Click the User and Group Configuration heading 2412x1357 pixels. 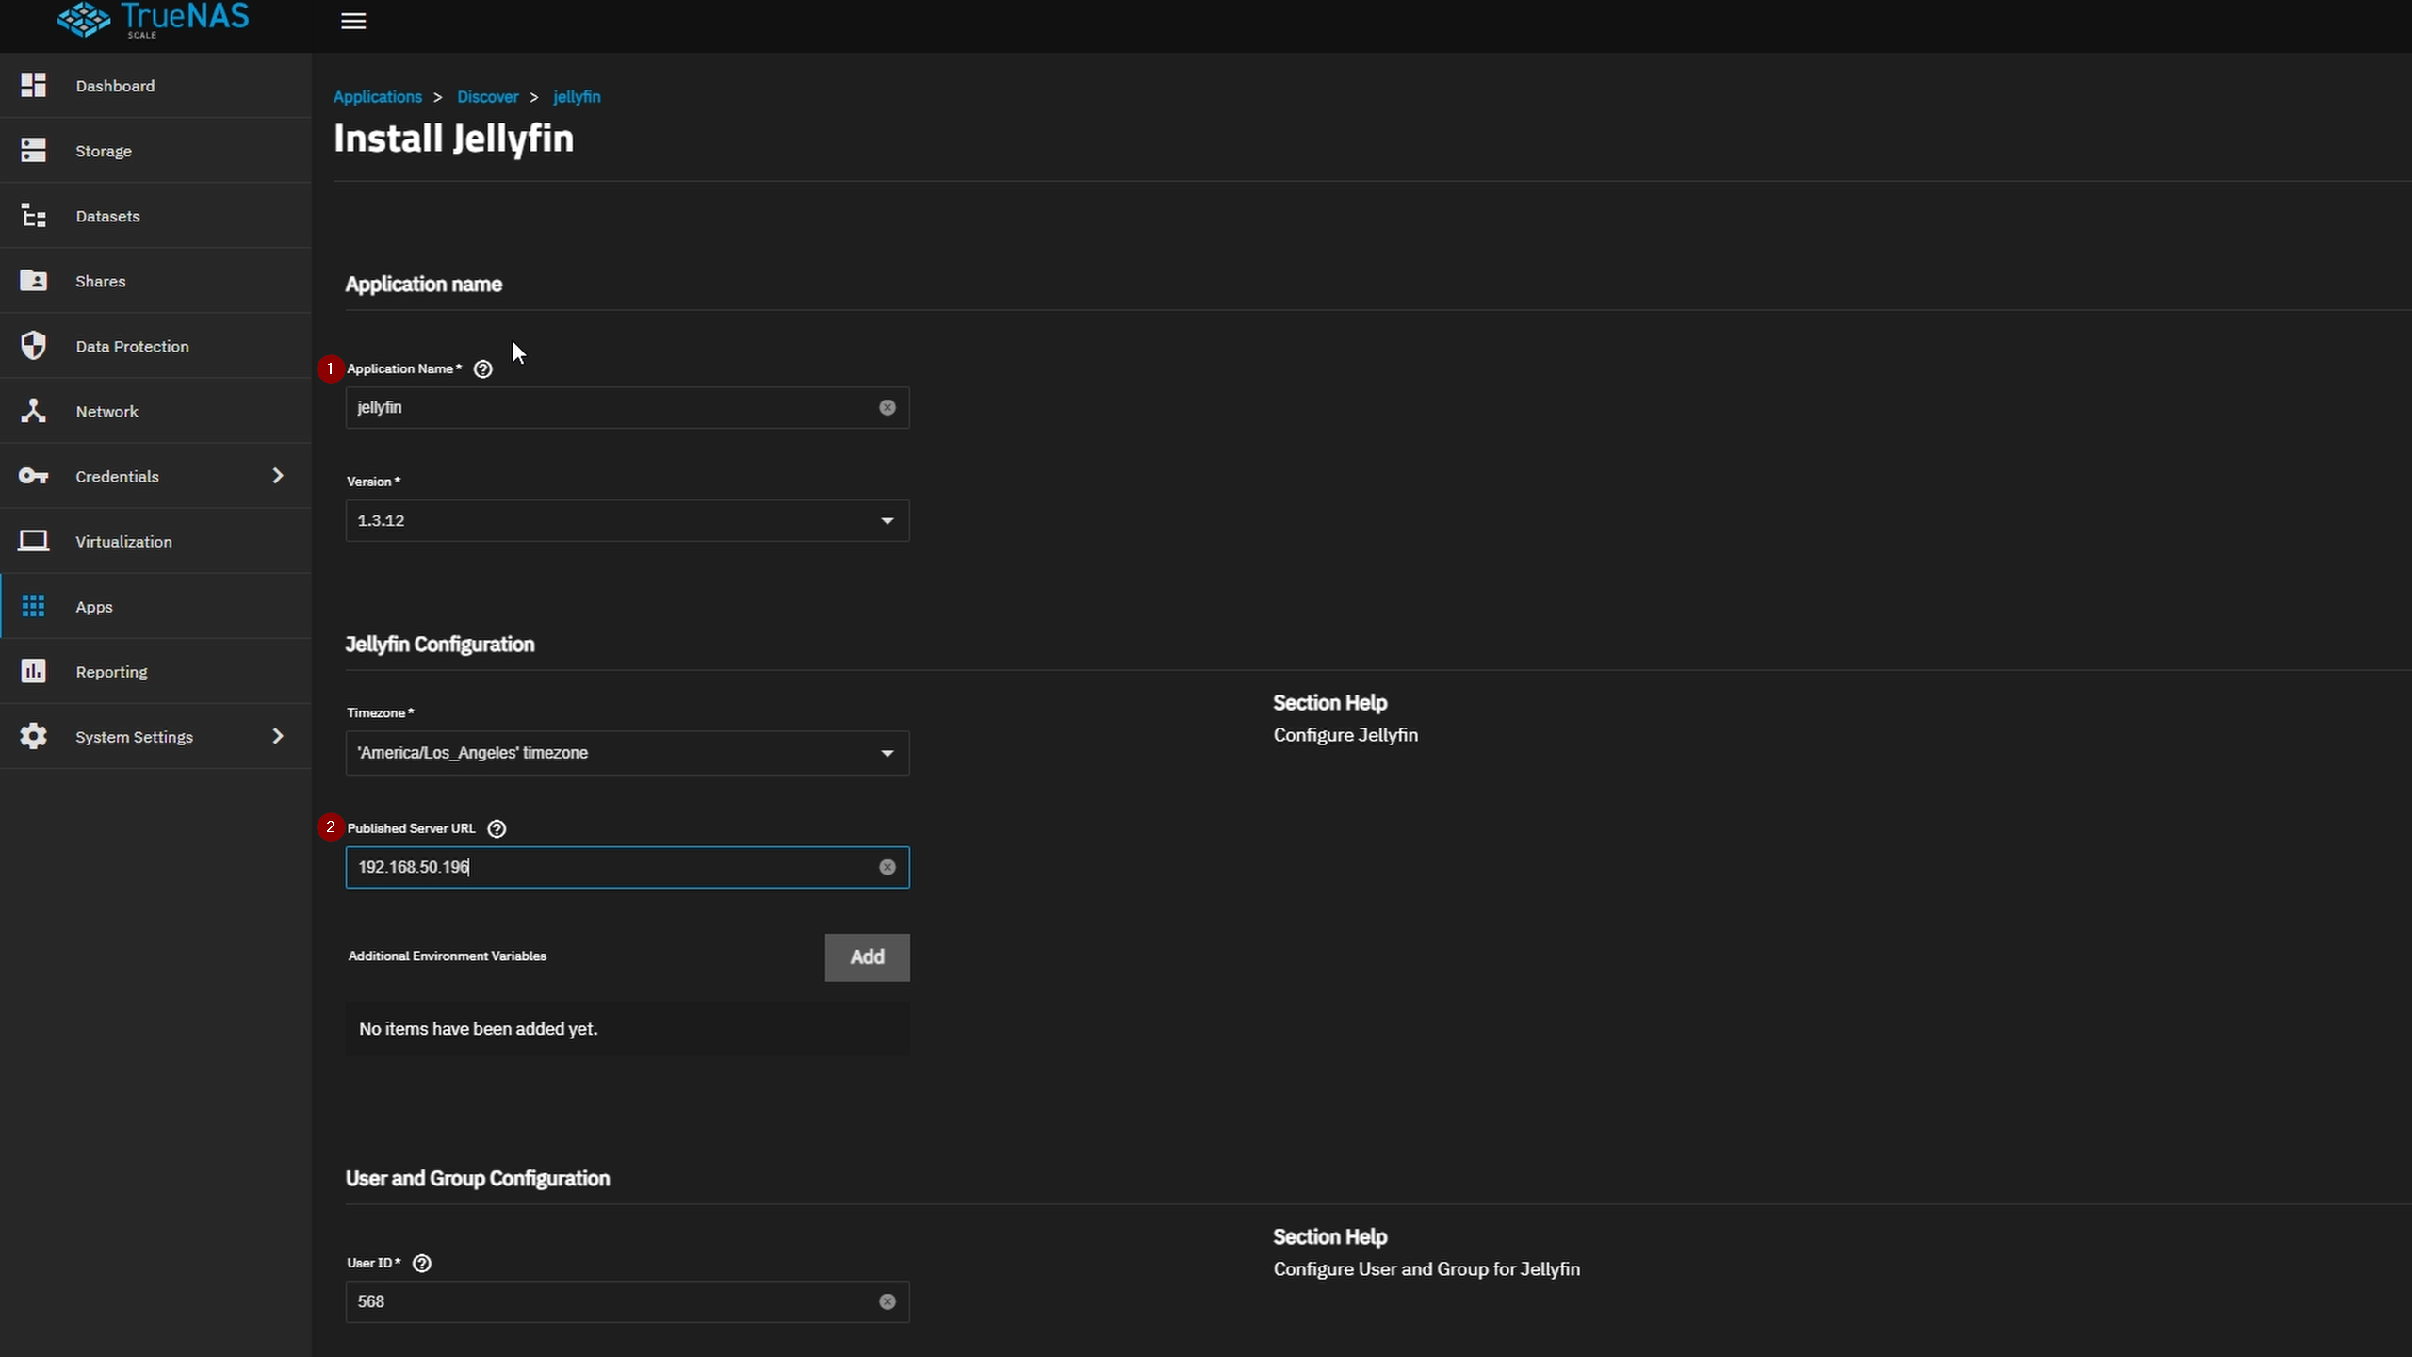pyautogui.click(x=478, y=1179)
